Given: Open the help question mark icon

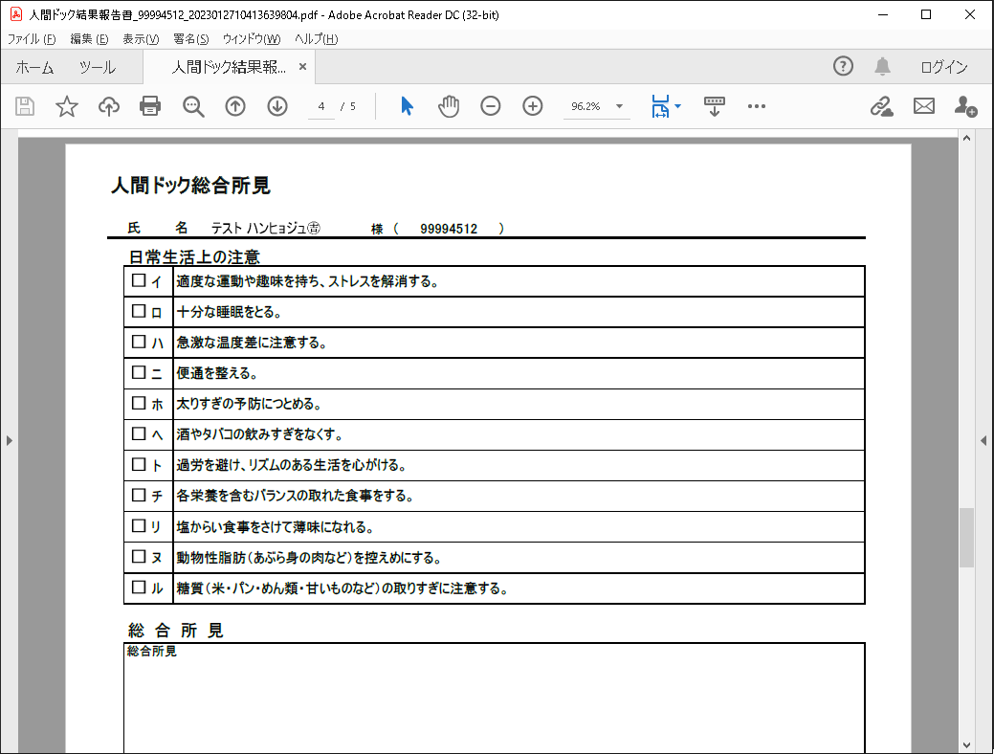Looking at the screenshot, I should pyautogui.click(x=843, y=66).
